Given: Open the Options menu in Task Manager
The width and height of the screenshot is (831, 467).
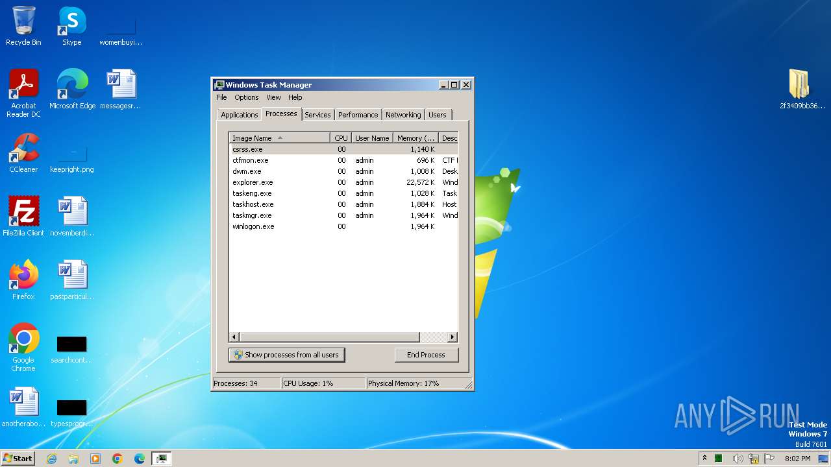Looking at the screenshot, I should pyautogui.click(x=247, y=97).
